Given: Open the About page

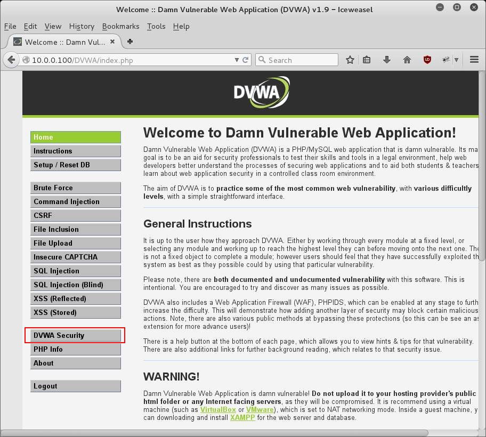Looking at the screenshot, I should (76, 363).
